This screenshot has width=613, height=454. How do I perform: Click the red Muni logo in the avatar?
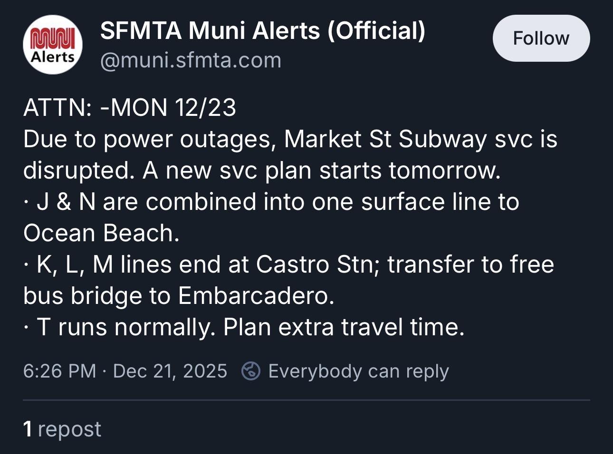(x=53, y=38)
